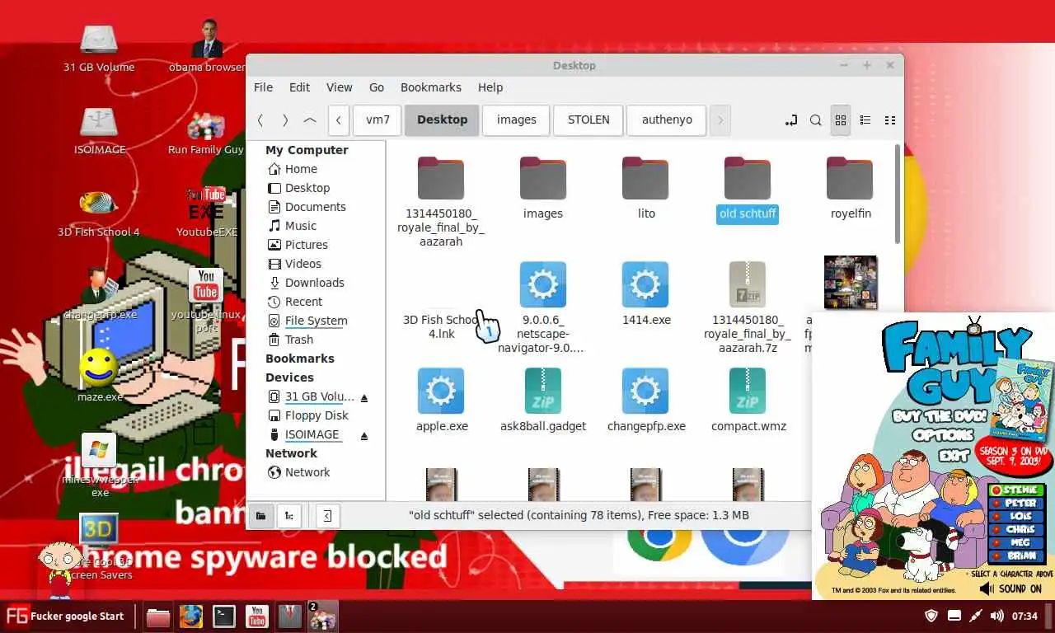Open the Help menu

(x=490, y=87)
